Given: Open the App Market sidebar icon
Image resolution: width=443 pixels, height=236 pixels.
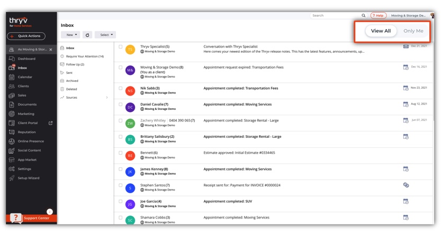Looking at the screenshot, I should tap(12, 159).
